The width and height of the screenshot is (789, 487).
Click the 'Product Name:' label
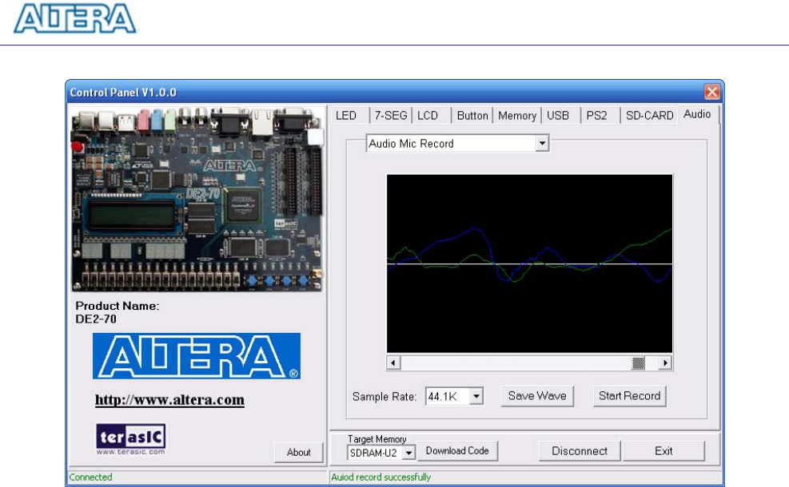(x=118, y=306)
